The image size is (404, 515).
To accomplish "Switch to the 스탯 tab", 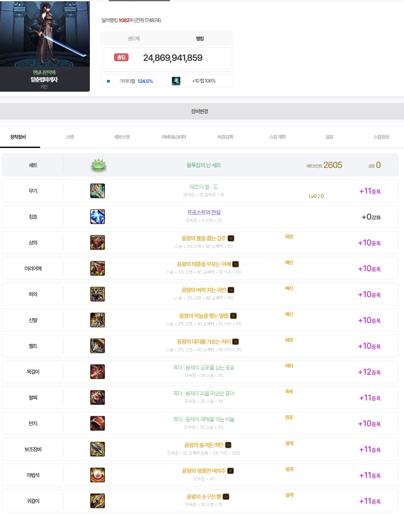I will click(x=70, y=137).
